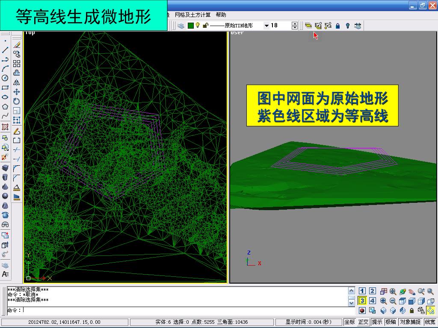Click the blue light bulb toolbar icon
438x328 pixels.
tap(347, 26)
